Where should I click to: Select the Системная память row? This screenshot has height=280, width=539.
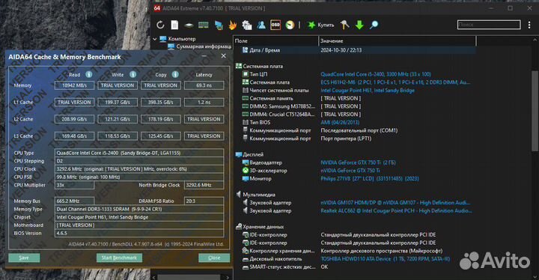click(x=355, y=98)
